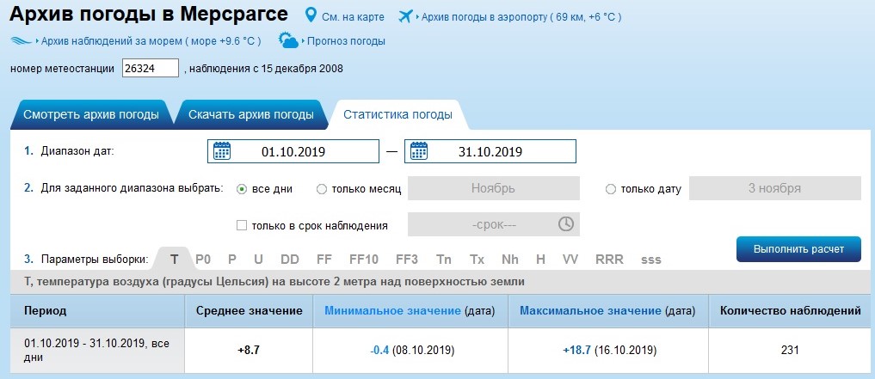This screenshot has width=875, height=379.
Task: Click 'Минимальное значение' column header link
Action: click(393, 310)
